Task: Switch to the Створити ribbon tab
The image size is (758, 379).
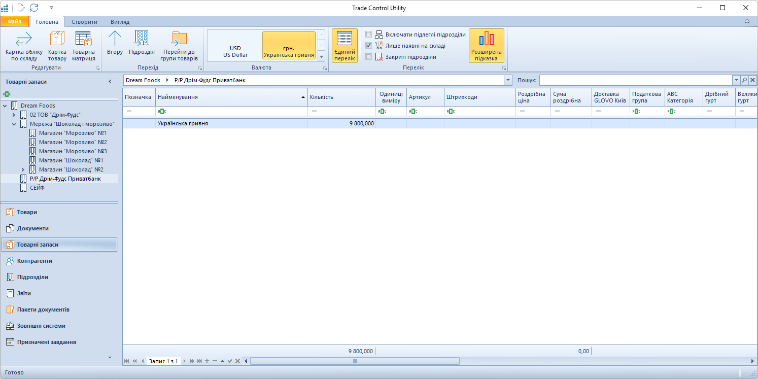Action: point(84,22)
